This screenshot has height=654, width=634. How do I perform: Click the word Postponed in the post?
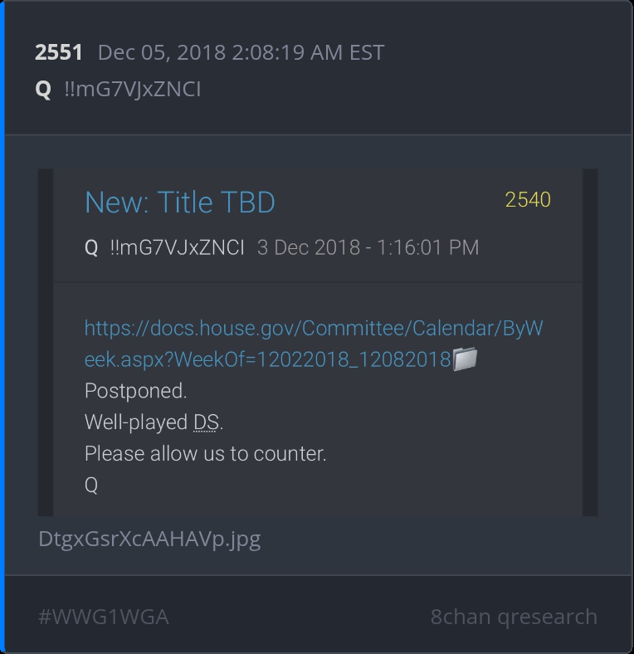135,391
